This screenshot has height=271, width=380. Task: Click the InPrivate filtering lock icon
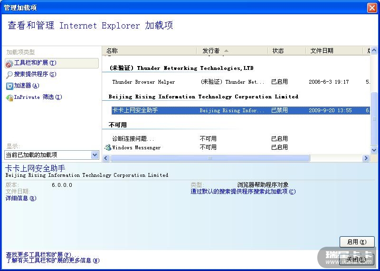(9, 97)
